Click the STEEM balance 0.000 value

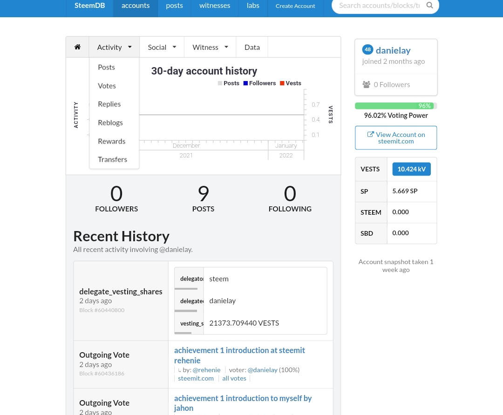(401, 212)
